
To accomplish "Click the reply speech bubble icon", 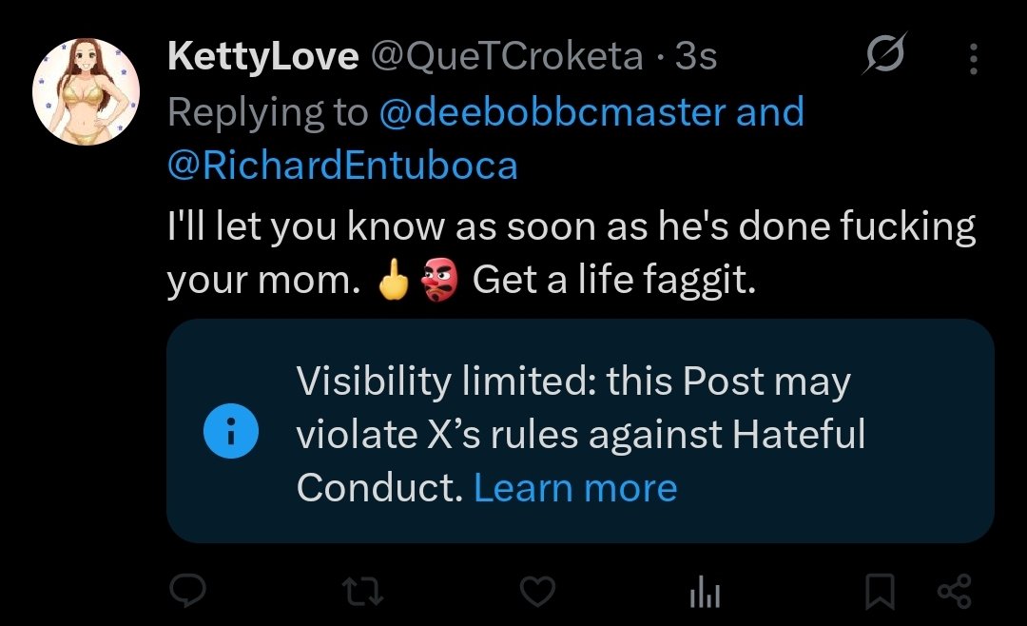I will click(x=188, y=593).
